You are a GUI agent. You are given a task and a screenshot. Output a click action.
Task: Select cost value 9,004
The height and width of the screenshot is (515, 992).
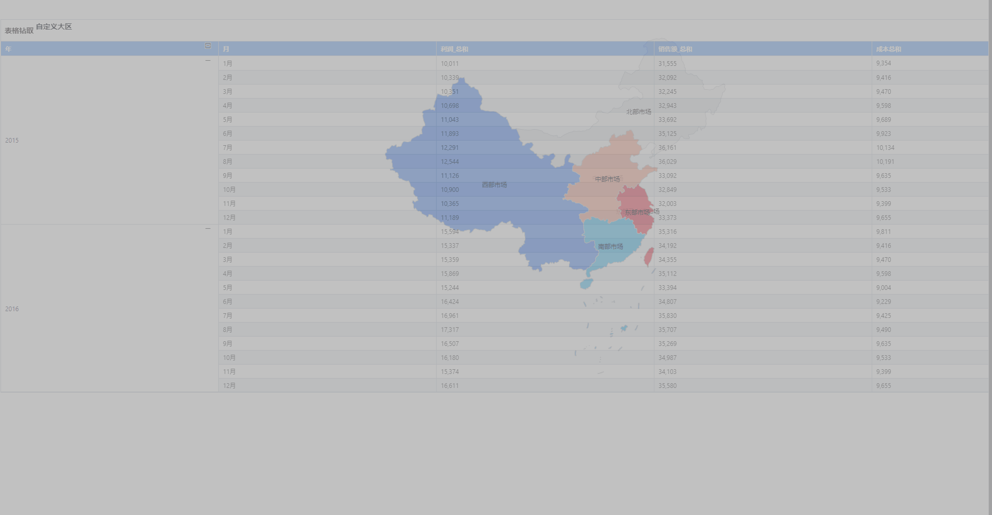(884, 288)
